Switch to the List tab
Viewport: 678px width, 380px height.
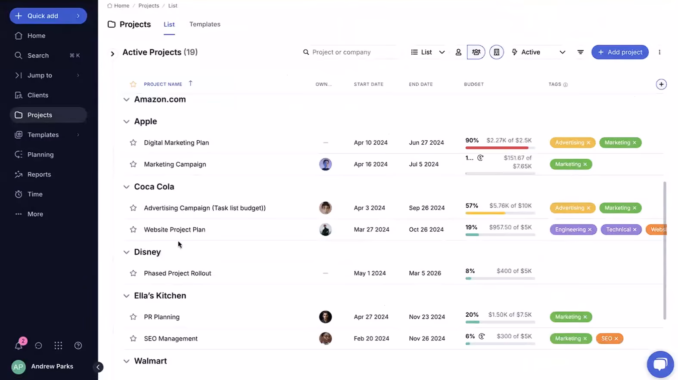(169, 25)
